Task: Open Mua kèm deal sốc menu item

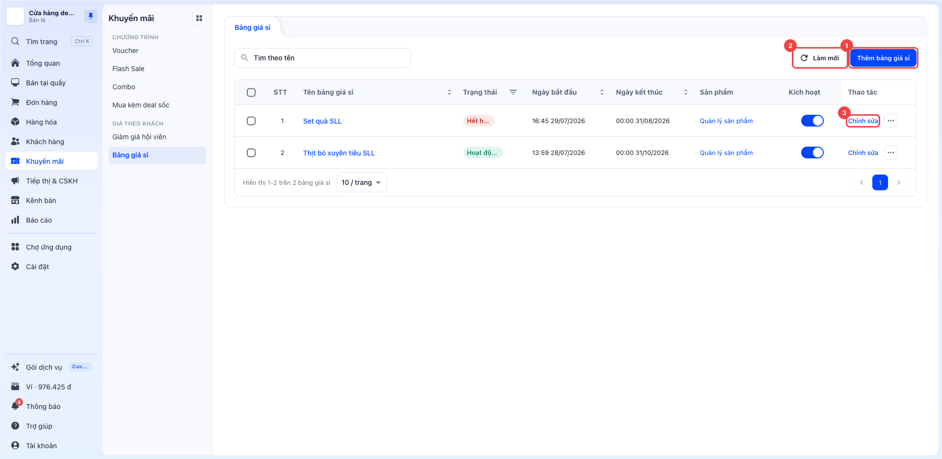Action: (157, 105)
